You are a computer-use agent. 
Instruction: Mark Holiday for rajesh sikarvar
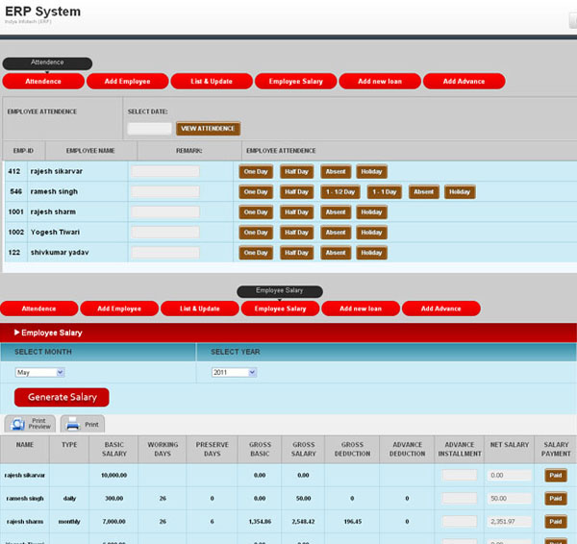coord(371,172)
